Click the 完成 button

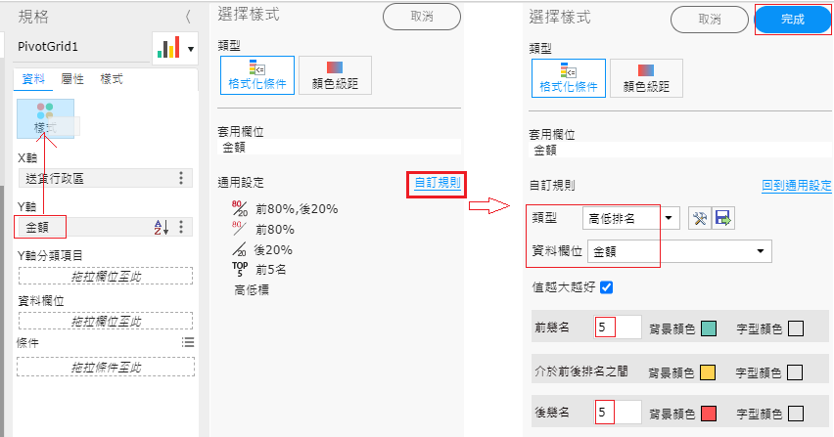[x=792, y=20]
